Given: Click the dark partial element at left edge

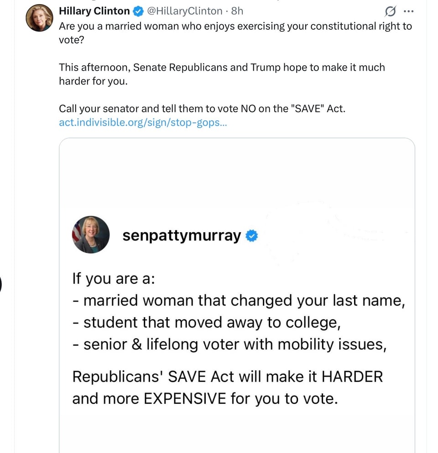Looking at the screenshot, I should (x=1, y=285).
